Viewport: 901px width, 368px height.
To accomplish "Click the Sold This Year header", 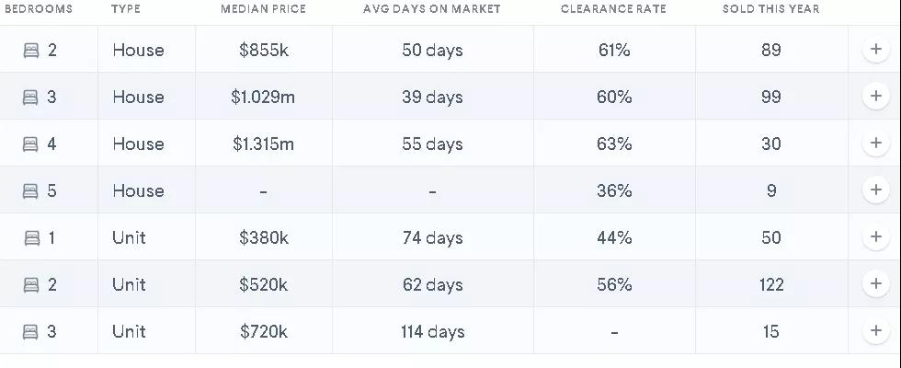I will pos(770,9).
